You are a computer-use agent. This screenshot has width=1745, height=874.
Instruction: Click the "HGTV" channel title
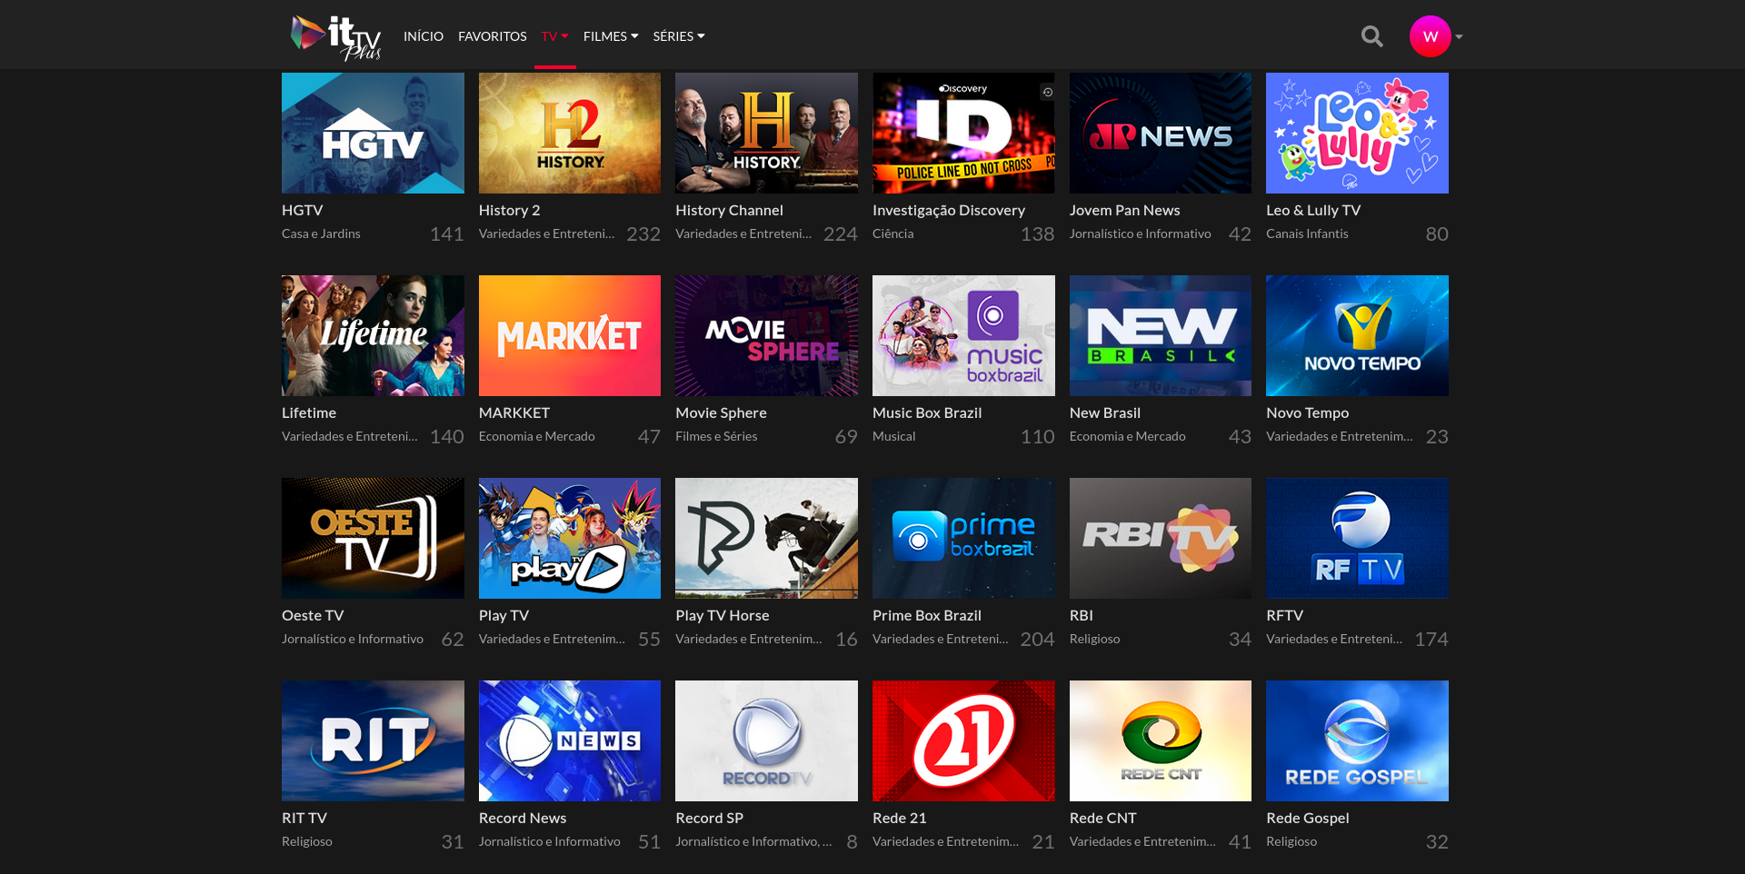click(303, 210)
